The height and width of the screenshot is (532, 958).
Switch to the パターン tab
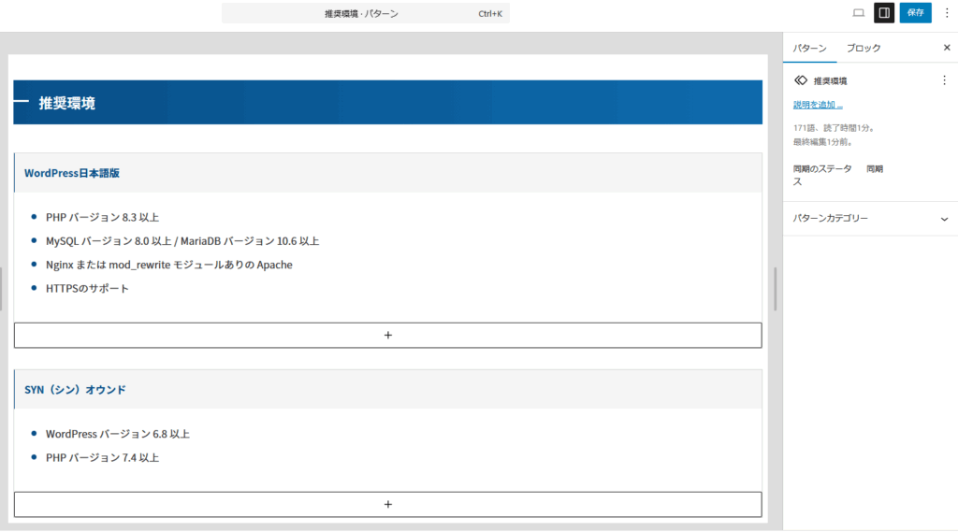click(x=809, y=48)
